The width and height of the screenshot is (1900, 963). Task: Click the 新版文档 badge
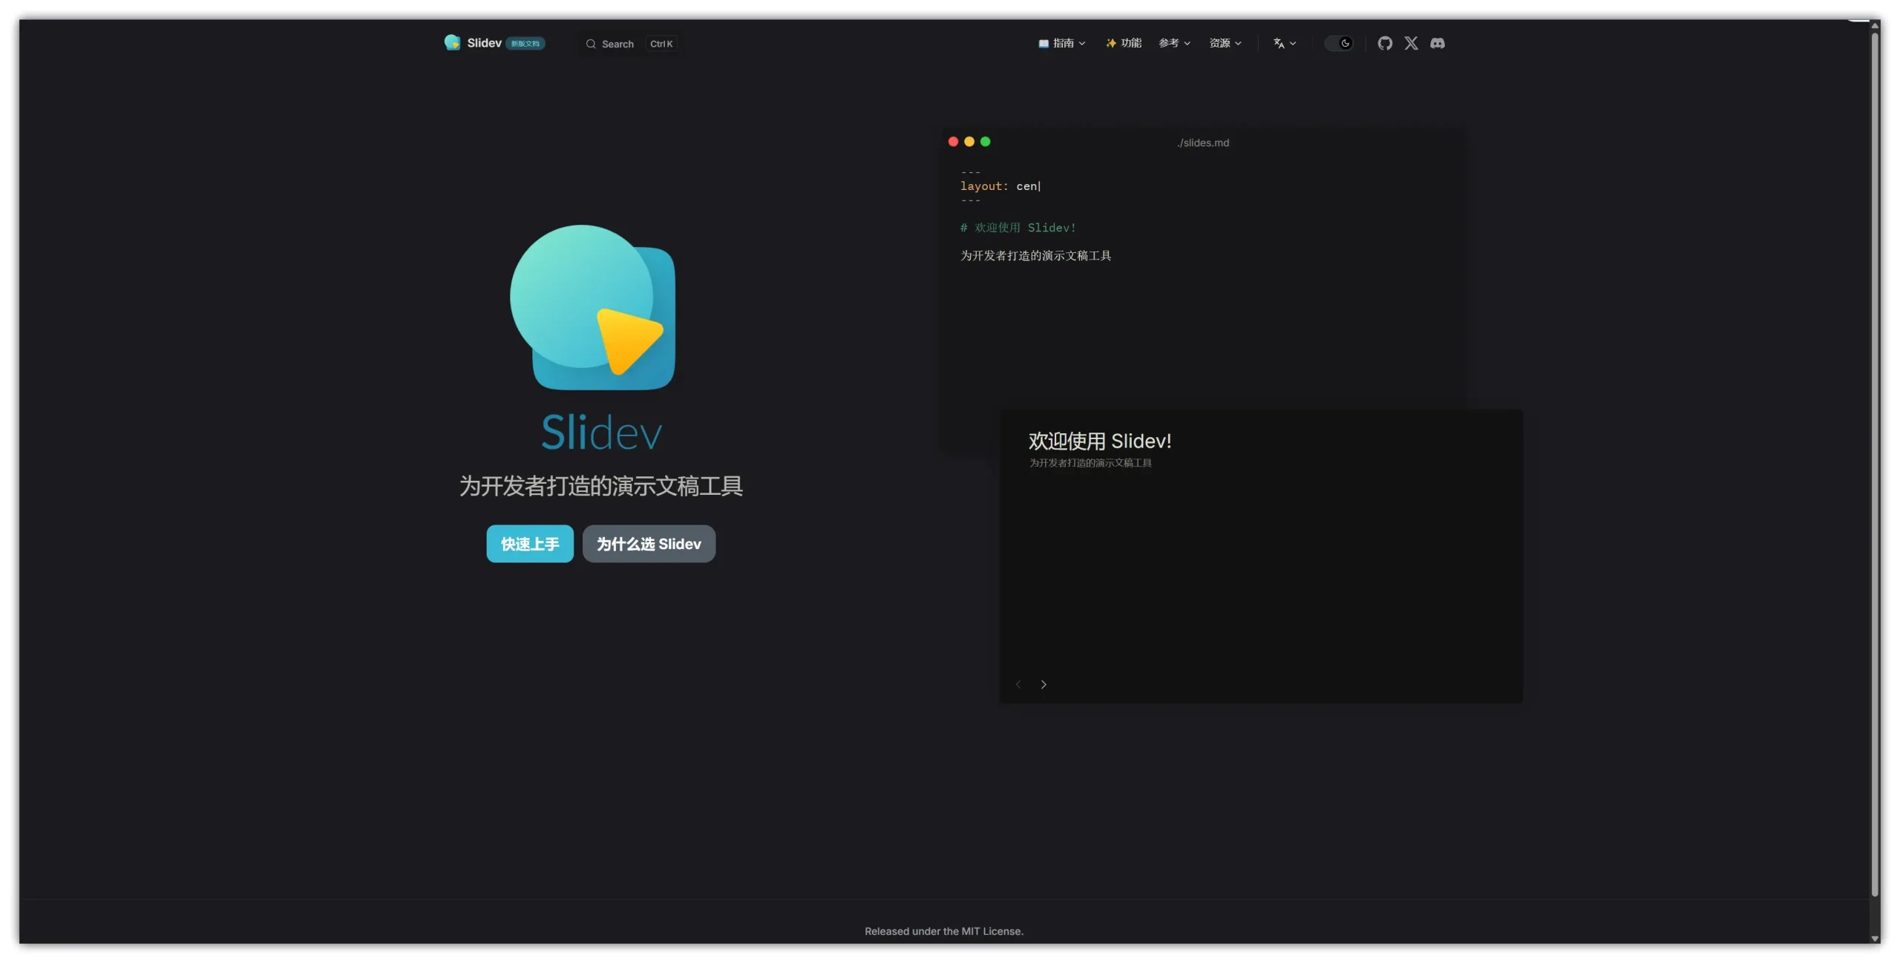[x=525, y=44]
